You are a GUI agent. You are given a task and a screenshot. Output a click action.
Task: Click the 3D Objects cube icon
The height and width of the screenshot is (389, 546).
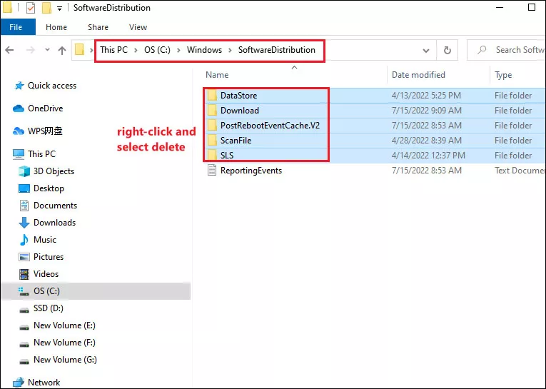[x=24, y=171]
